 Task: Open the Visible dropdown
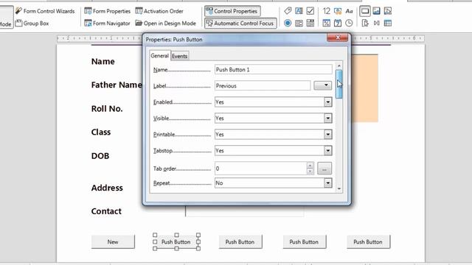(327, 119)
